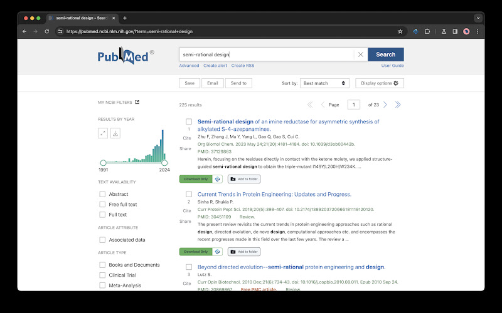Open Semi-rational design of an imine reductase article
502x313 pixels.
[288, 125]
